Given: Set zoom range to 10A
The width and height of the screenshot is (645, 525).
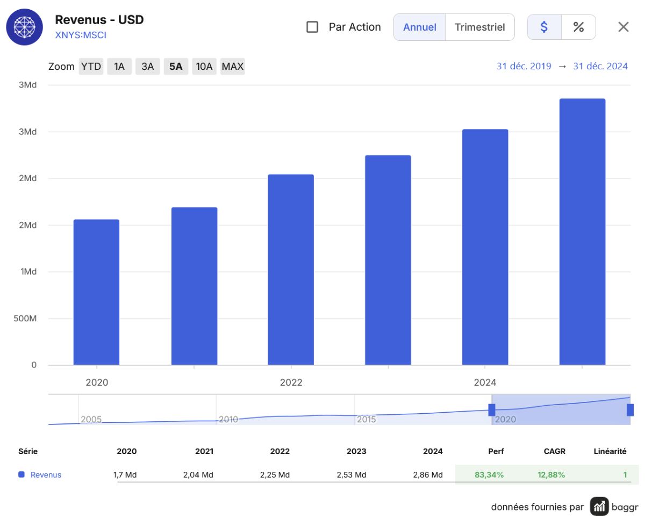Looking at the screenshot, I should coord(204,67).
